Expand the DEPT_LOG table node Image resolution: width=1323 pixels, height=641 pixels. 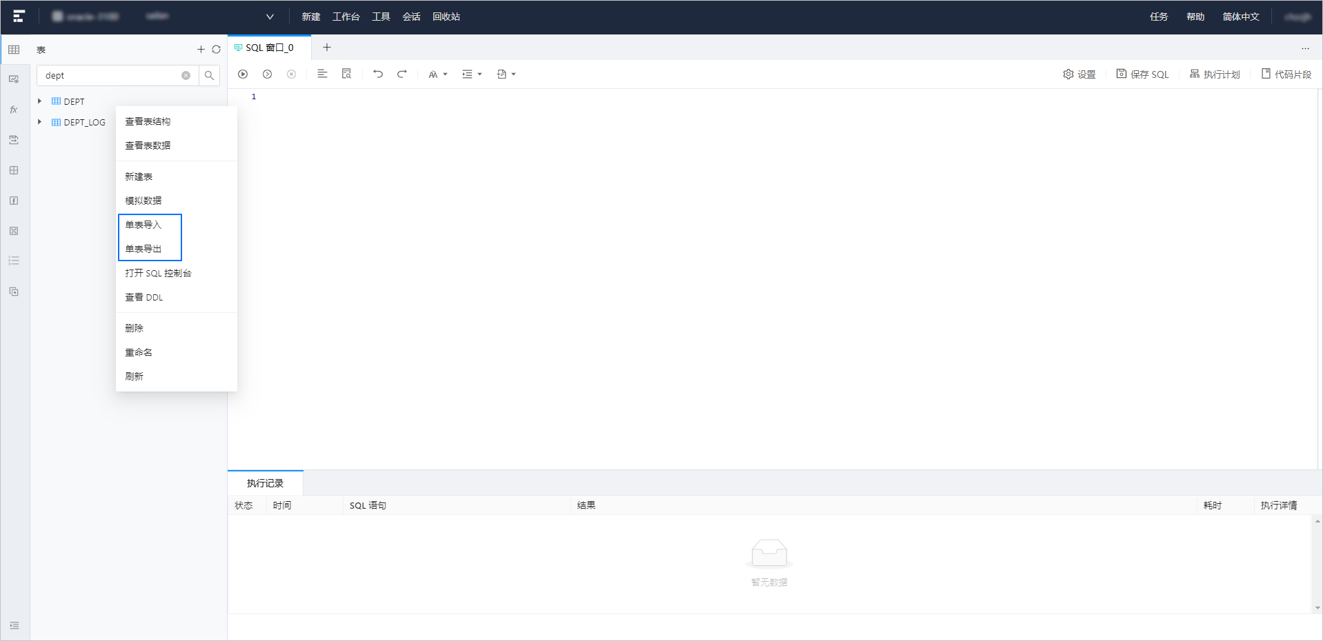pyautogui.click(x=40, y=122)
